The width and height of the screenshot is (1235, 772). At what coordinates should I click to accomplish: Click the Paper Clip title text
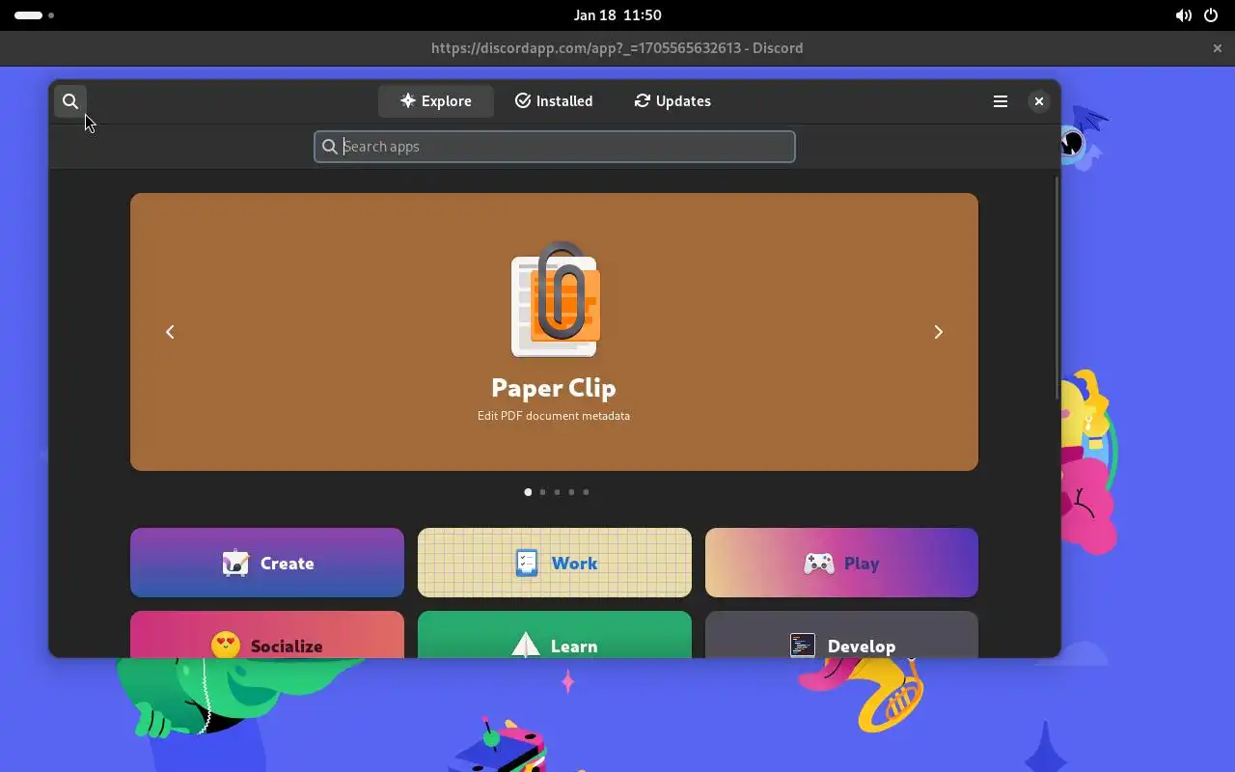point(554,387)
